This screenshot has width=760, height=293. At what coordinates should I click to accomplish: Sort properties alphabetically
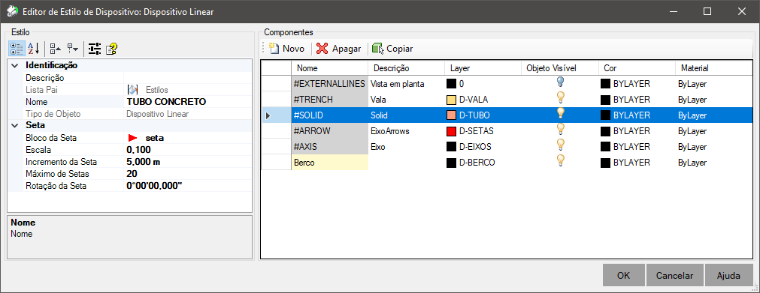pyautogui.click(x=33, y=49)
